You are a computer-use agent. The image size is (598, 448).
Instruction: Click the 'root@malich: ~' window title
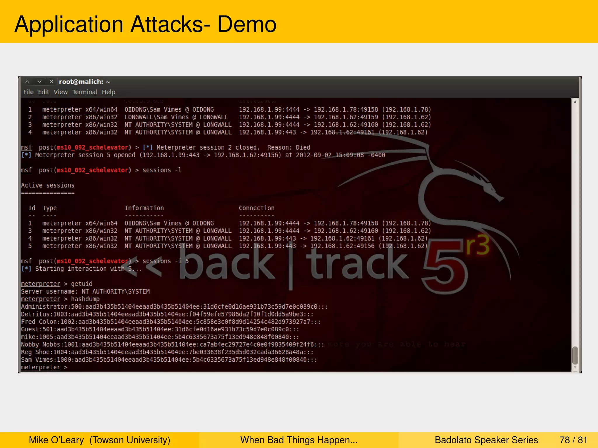(x=84, y=82)
